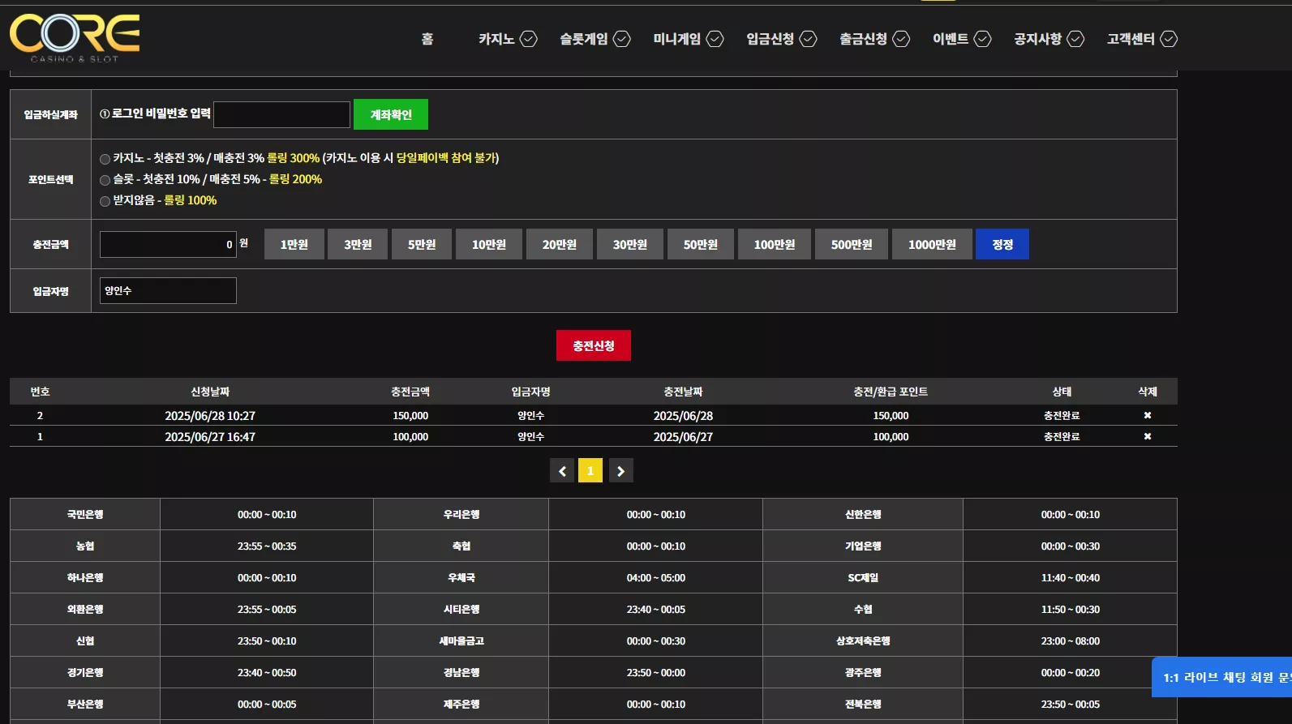The height and width of the screenshot is (724, 1292).
Task: Click the blue 정정 reset button
Action: click(1002, 244)
